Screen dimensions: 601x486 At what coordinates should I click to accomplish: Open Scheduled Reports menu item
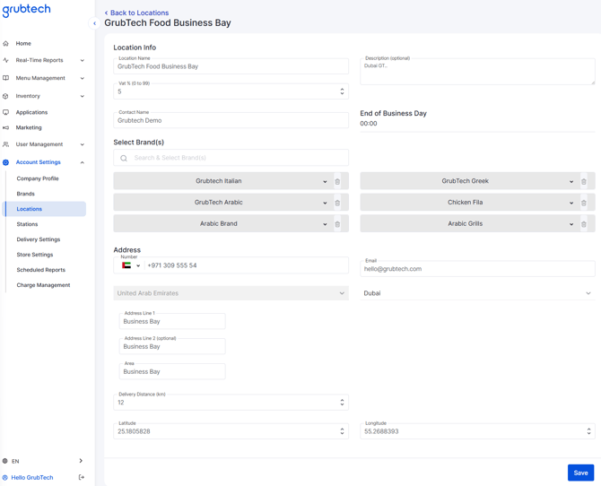[x=41, y=270]
